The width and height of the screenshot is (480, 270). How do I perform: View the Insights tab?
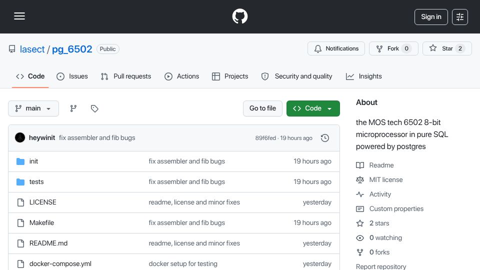pyautogui.click(x=363, y=76)
